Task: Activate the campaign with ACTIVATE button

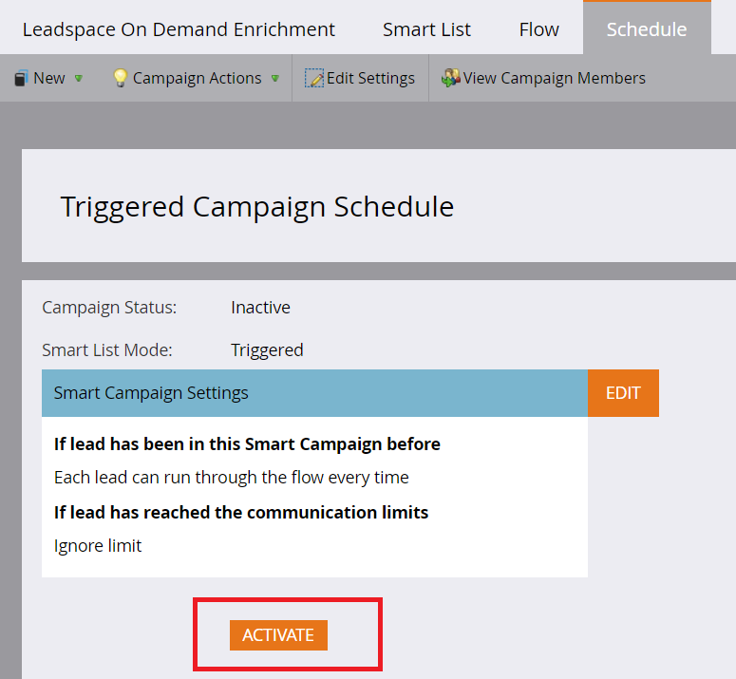Action: [278, 635]
